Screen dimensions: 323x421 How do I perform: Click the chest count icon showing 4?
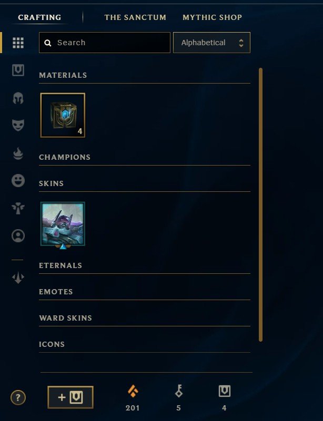pos(225,391)
